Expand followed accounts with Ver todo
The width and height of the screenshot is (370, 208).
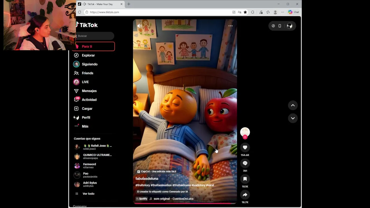[x=88, y=194]
